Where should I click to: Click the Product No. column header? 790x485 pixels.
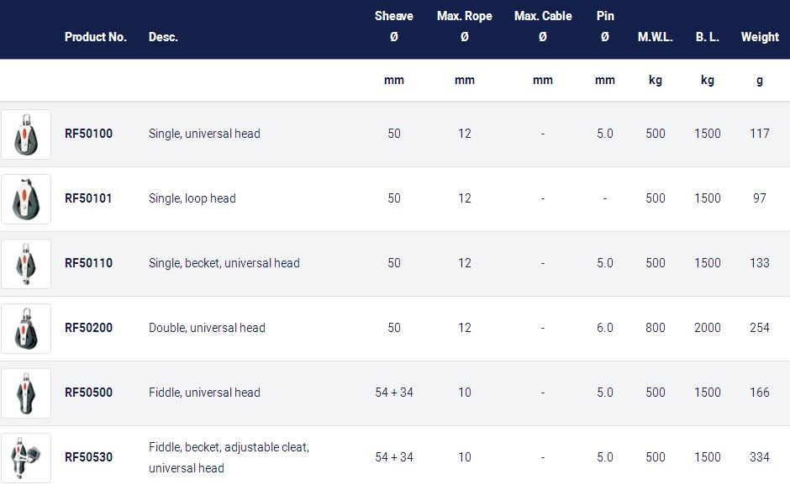click(x=95, y=37)
